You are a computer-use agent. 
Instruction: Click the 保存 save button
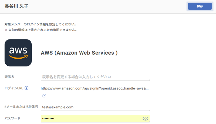tap(200, 6)
